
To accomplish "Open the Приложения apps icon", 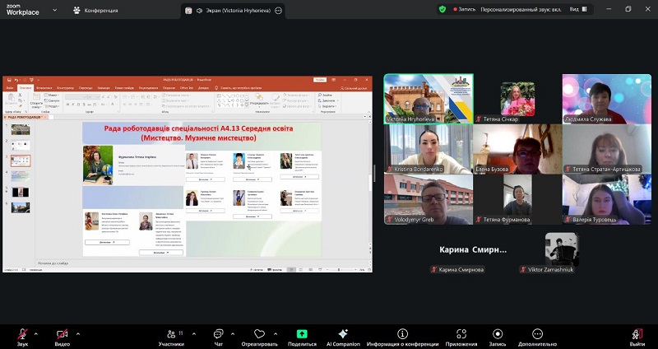I will pyautogui.click(x=462, y=333).
